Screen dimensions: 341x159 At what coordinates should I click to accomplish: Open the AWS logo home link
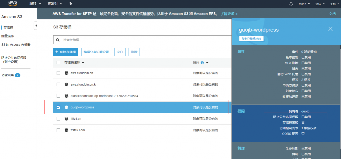click(13, 3)
